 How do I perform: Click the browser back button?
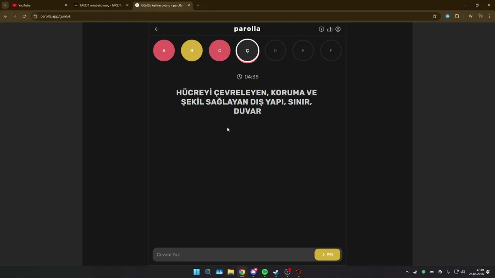coord(5,16)
